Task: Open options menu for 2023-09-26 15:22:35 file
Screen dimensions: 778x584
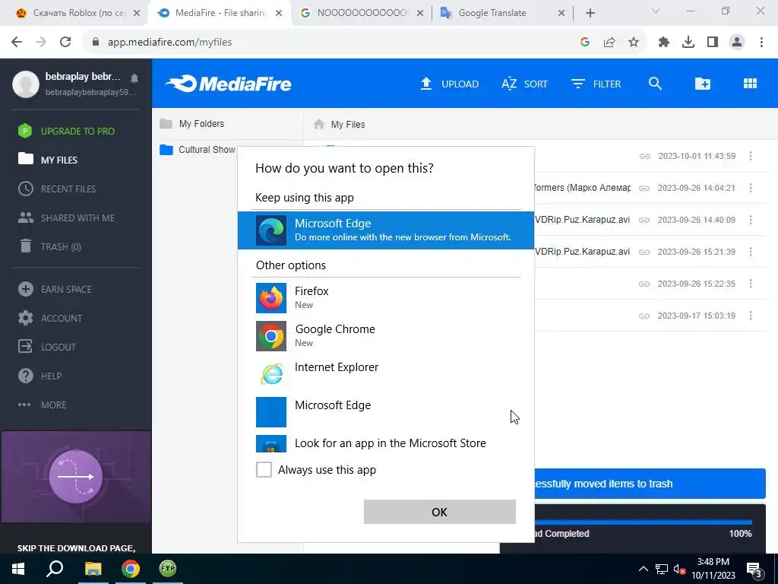Action: 751,284
